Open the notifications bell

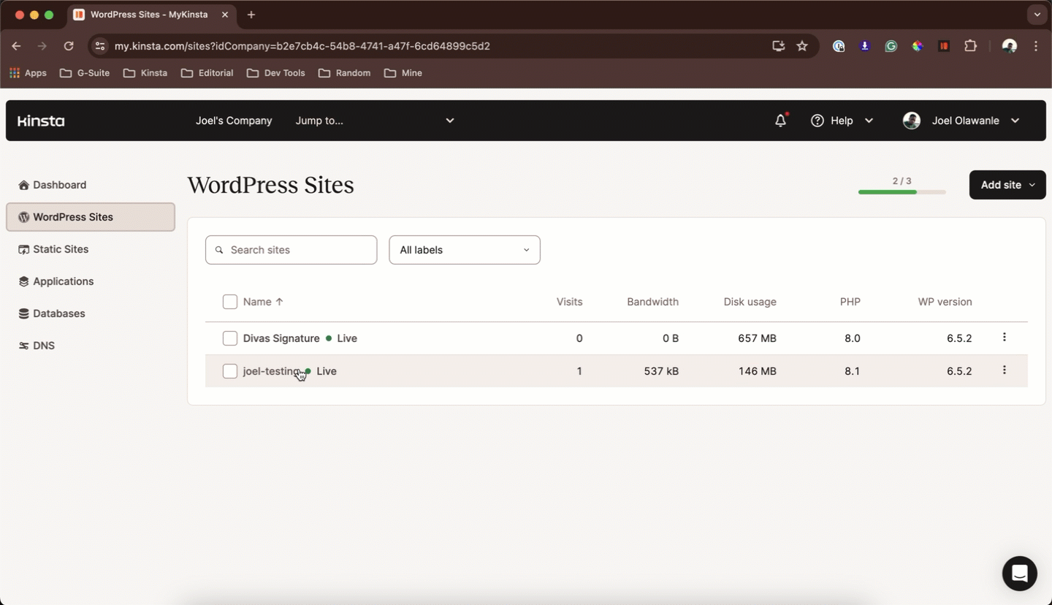(x=780, y=121)
